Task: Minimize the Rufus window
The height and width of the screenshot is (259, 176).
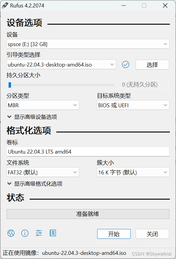Action: tap(124, 6)
